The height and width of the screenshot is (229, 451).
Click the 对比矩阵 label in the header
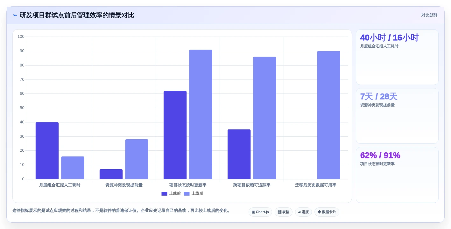coord(429,15)
